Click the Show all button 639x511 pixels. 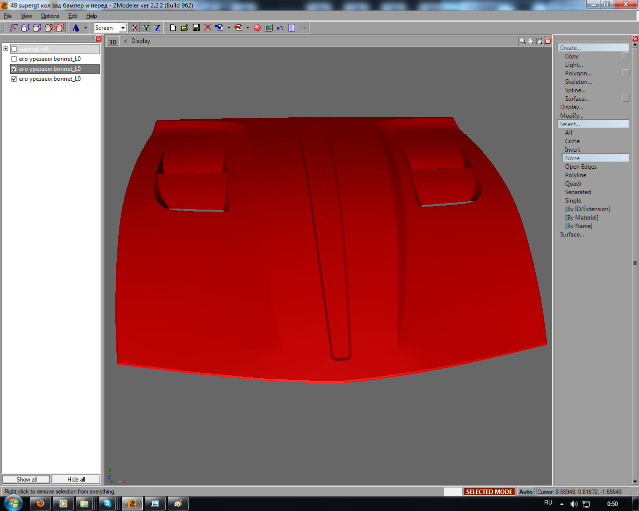(26, 479)
